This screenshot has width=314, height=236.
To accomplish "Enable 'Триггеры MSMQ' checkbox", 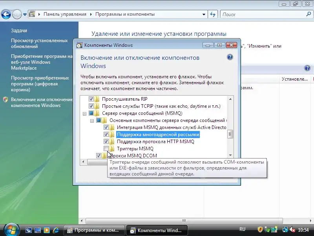I will point(106,149).
